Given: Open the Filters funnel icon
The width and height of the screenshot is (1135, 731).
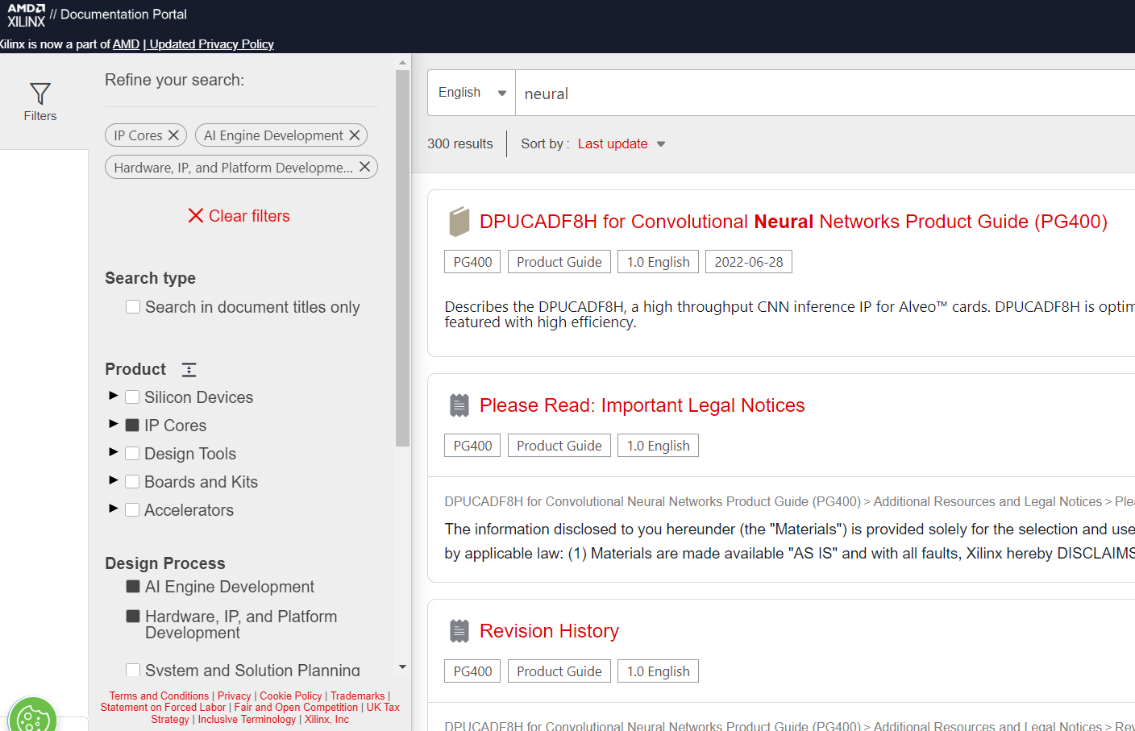Looking at the screenshot, I should point(40,93).
